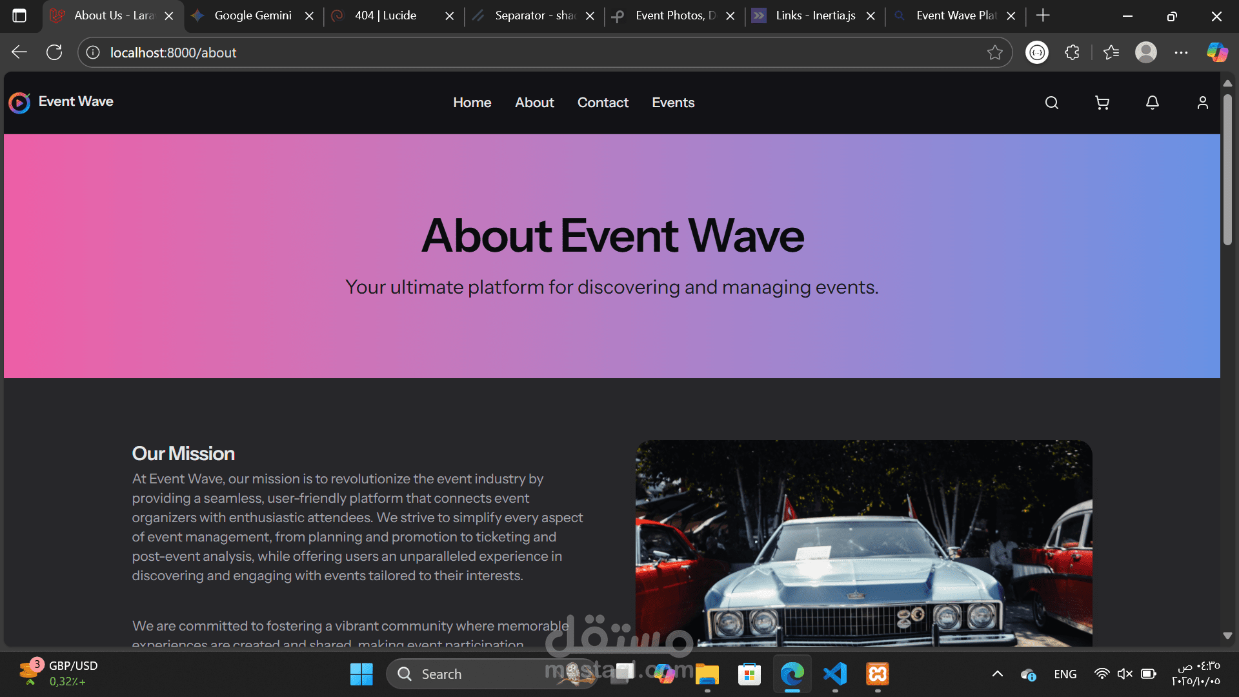Viewport: 1239px width, 697px height.
Task: Click the Event Wave logo icon
Action: 19,103
